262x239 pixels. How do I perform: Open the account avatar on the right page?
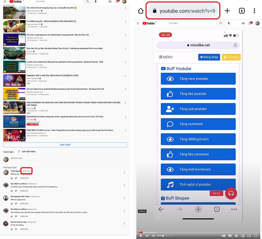pos(257,23)
